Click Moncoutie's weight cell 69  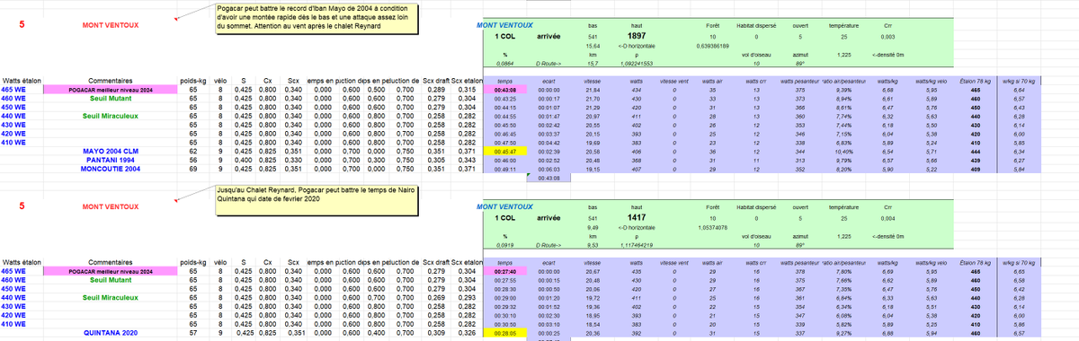point(193,168)
